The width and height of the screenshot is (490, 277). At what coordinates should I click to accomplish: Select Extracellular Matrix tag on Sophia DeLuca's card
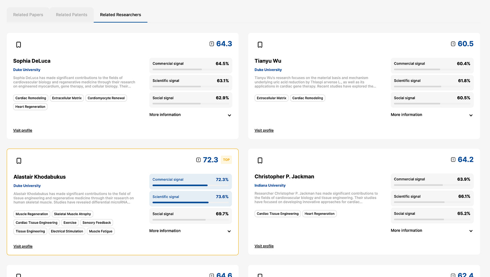(67, 98)
